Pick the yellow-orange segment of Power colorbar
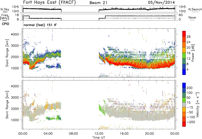202x139 pixels. click(184, 50)
